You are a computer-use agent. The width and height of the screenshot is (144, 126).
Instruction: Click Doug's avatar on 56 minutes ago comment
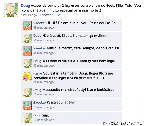tap(27, 38)
